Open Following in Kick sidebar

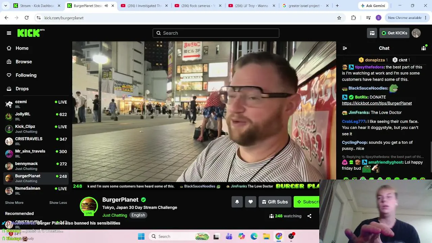point(26,75)
